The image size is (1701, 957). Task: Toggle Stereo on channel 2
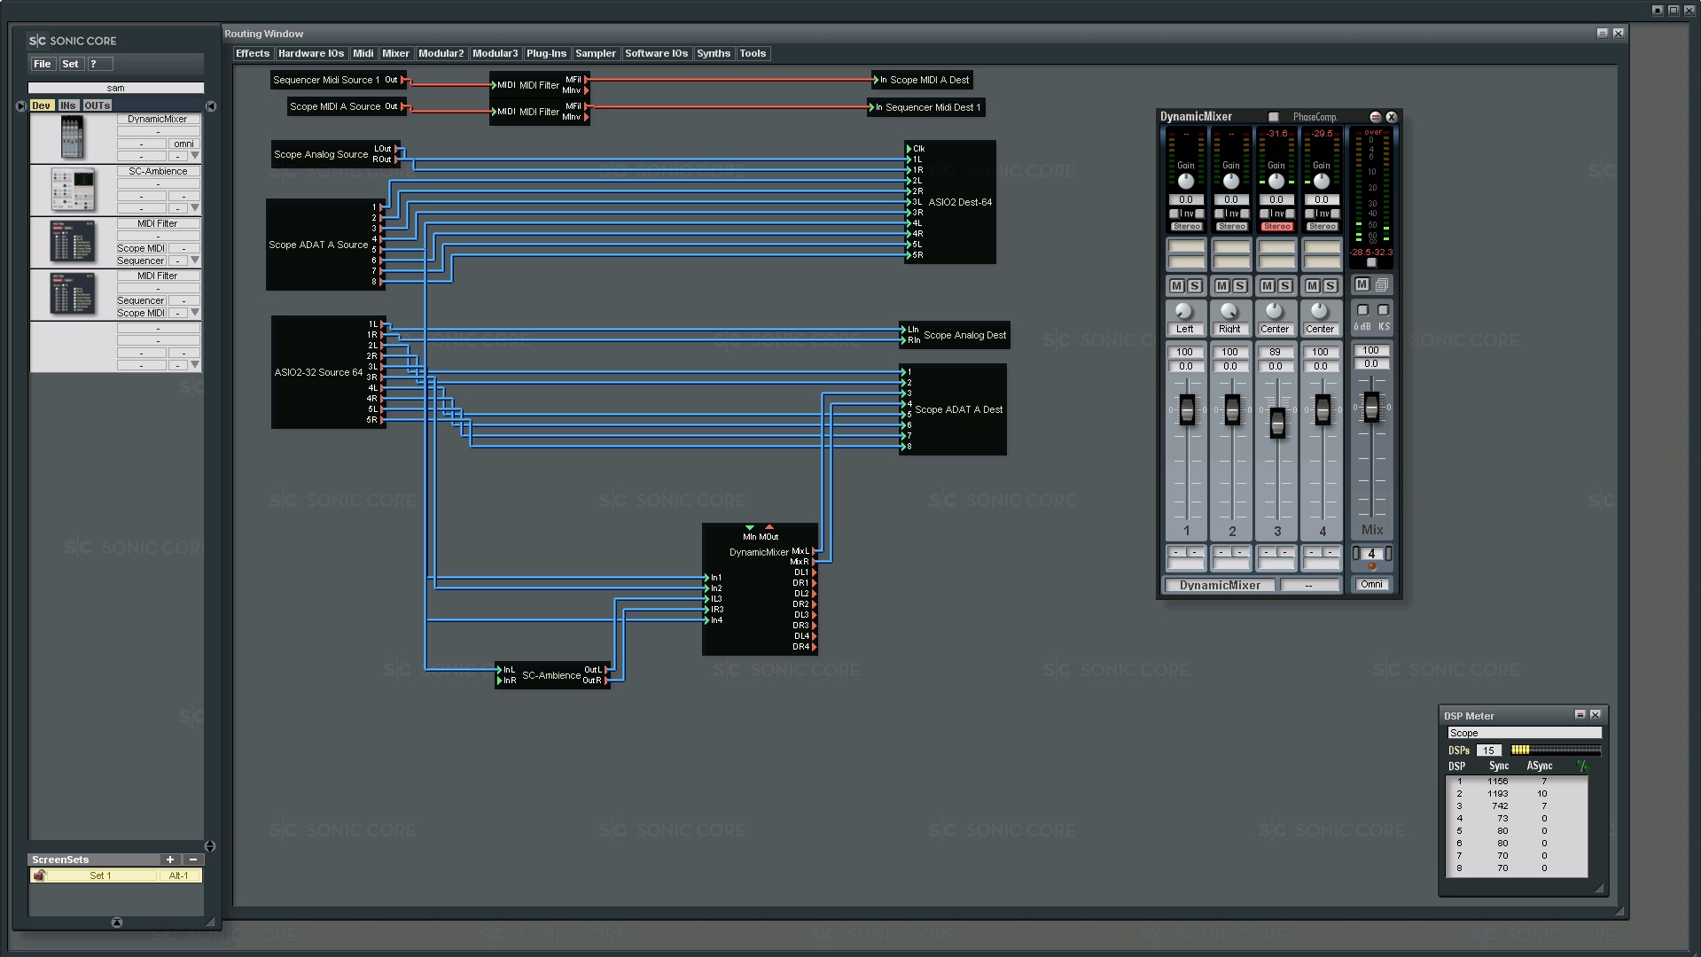coord(1231,227)
